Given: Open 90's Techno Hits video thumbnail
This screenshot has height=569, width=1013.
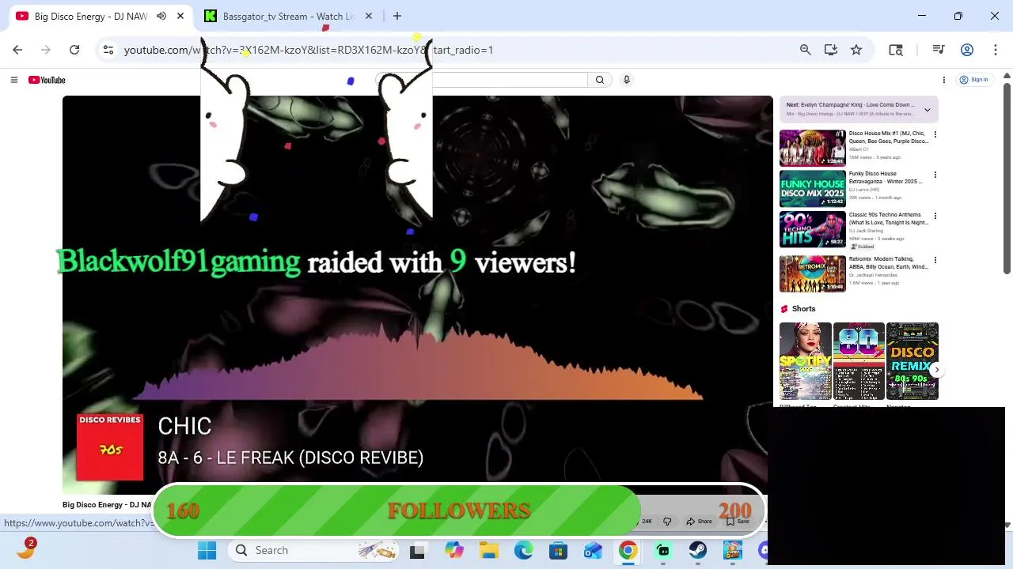Looking at the screenshot, I should coord(813,230).
